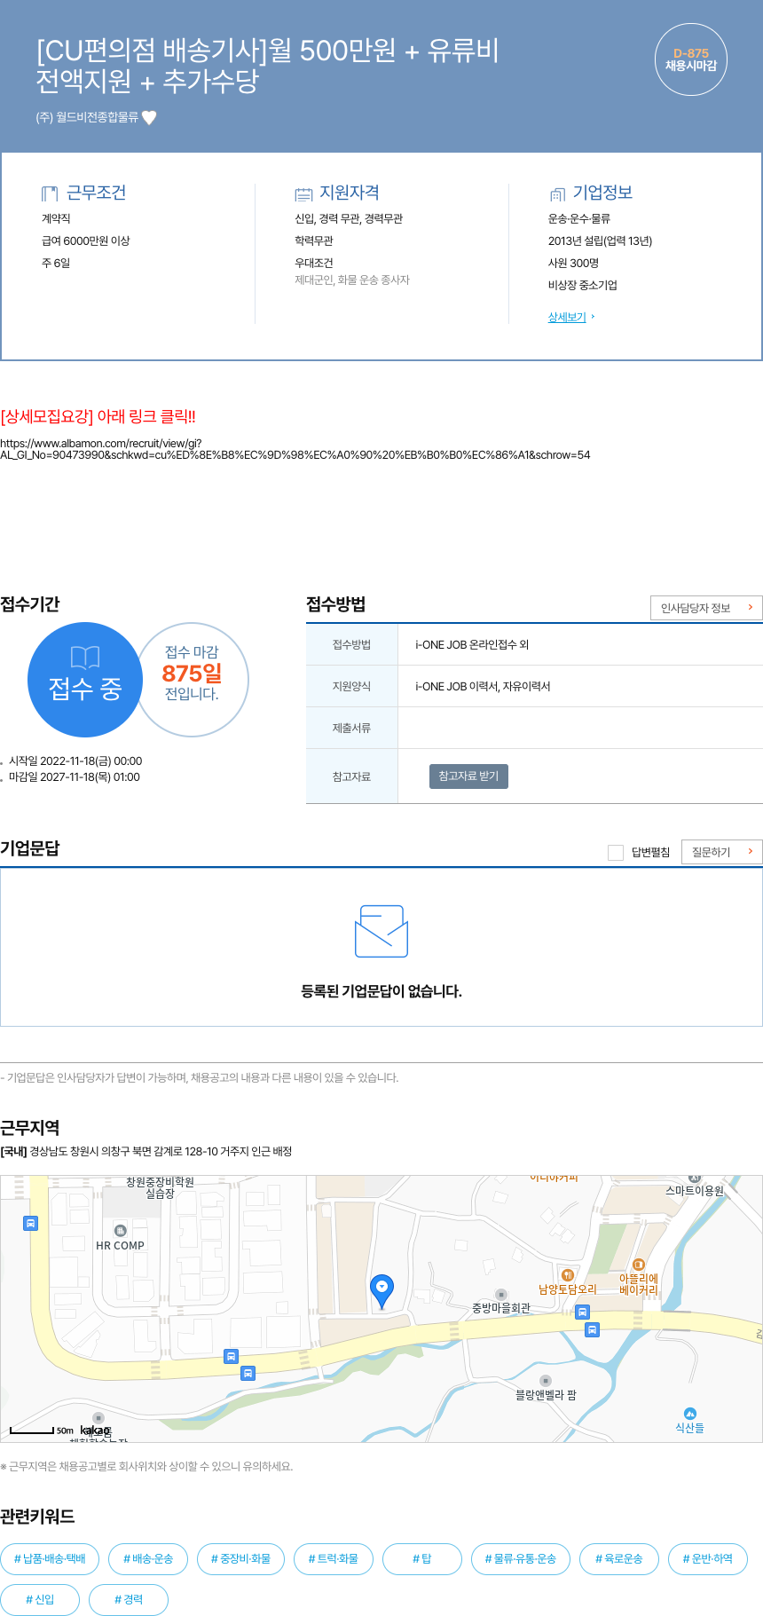
Task: Click the open book icon in 접수 중 circle
Action: point(85,657)
